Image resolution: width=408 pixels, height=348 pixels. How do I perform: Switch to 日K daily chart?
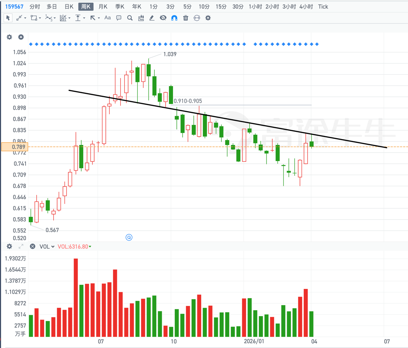coord(69,6)
